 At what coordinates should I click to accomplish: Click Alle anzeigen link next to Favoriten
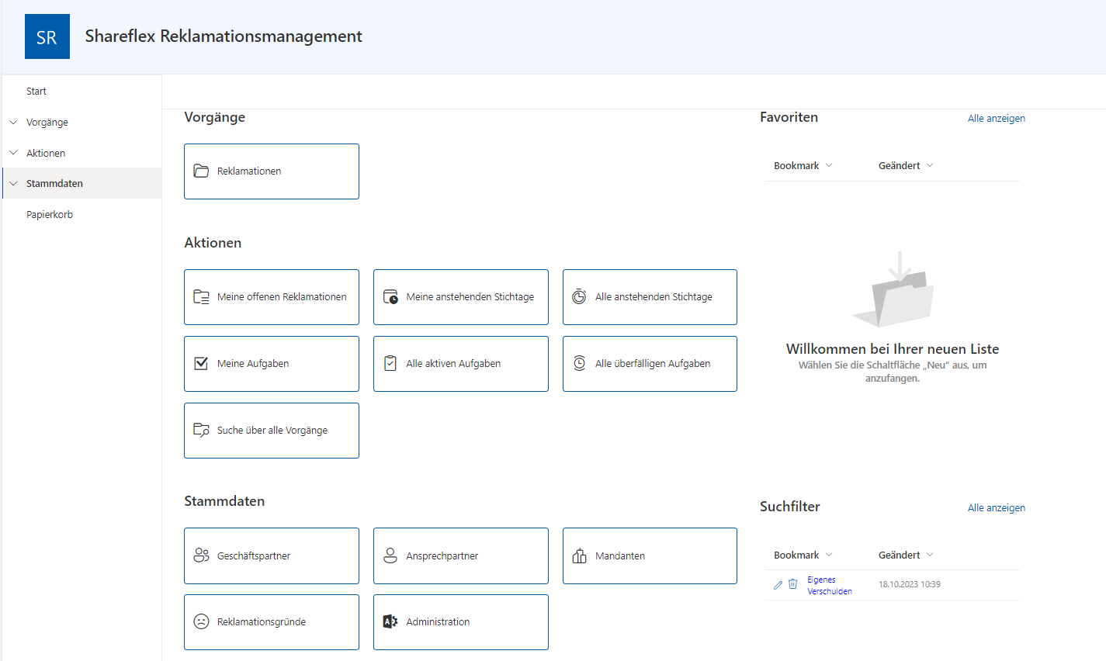[x=996, y=119]
